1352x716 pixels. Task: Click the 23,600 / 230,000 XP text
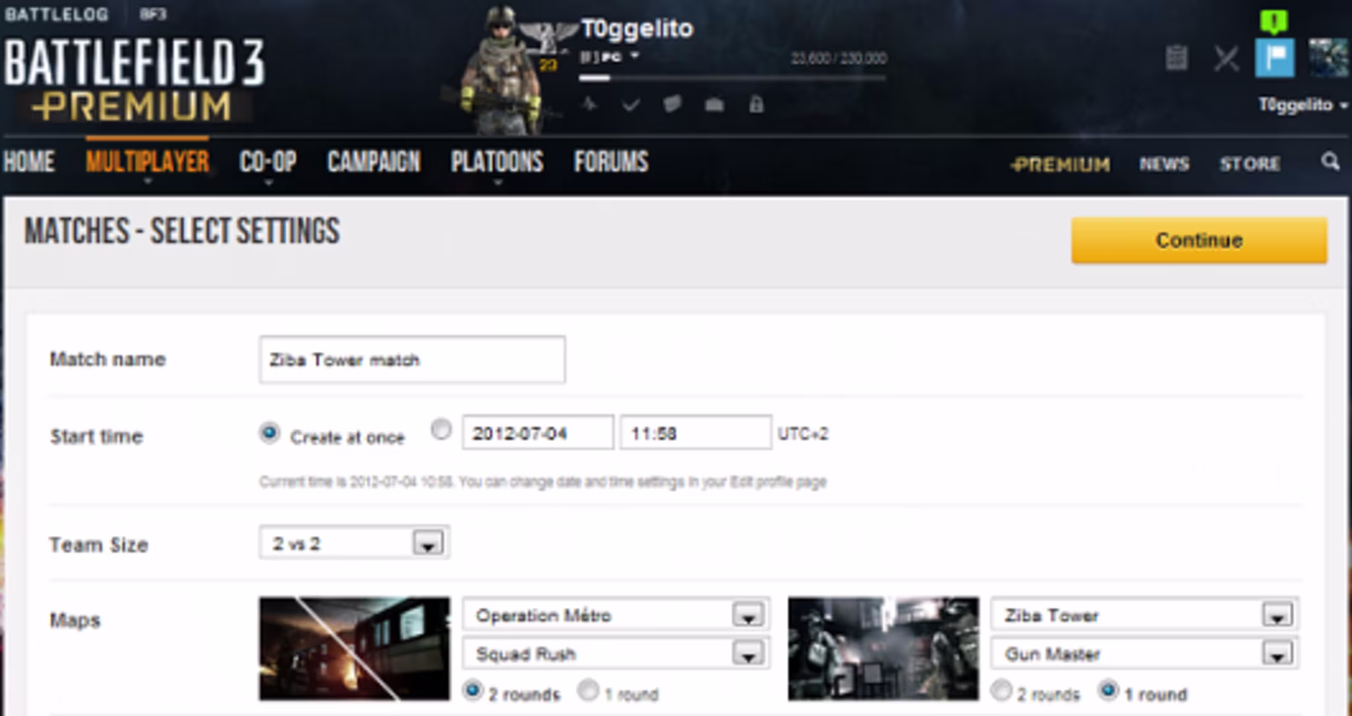pyautogui.click(x=838, y=58)
